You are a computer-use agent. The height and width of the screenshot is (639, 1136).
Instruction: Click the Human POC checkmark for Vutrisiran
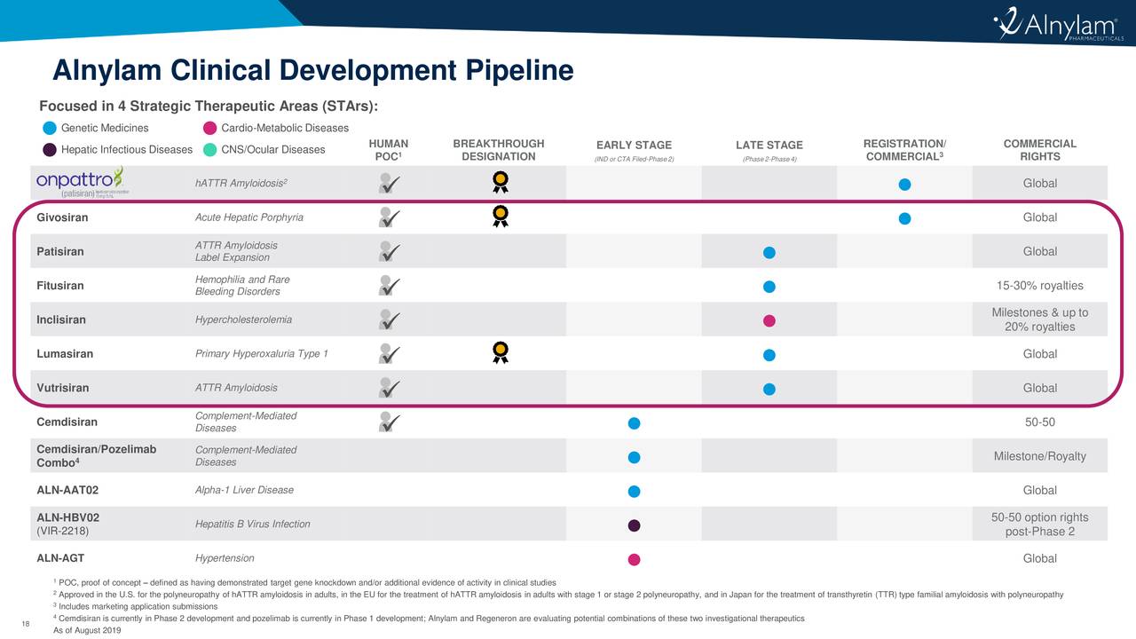(389, 388)
